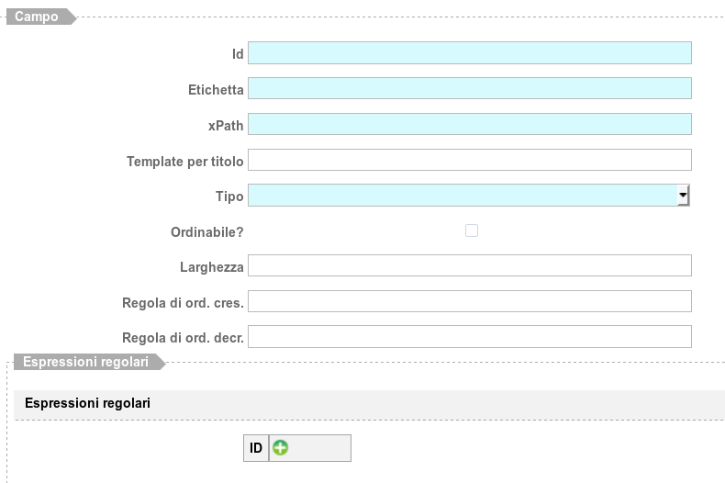Select the Campo section tab
The width and height of the screenshot is (725, 483).
38,17
